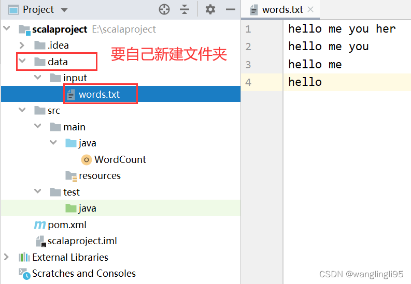Expand the .idea folder chevron

pos(22,45)
